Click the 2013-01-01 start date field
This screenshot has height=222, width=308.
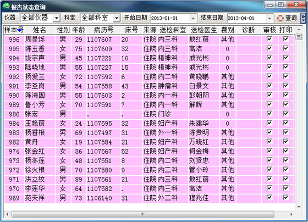(x=170, y=18)
